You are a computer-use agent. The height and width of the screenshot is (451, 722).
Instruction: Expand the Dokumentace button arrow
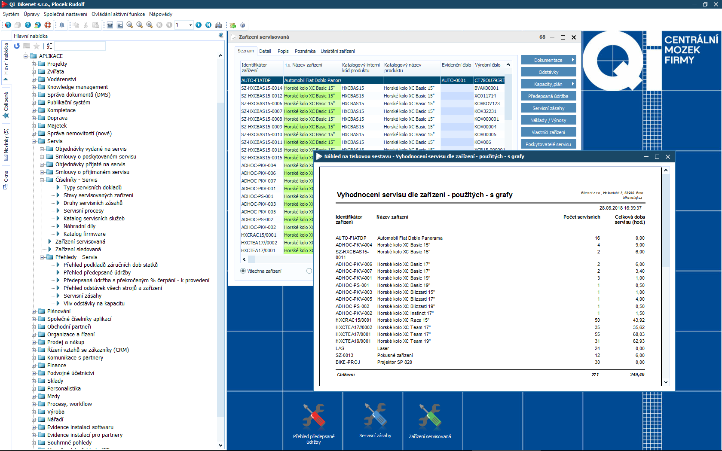573,60
